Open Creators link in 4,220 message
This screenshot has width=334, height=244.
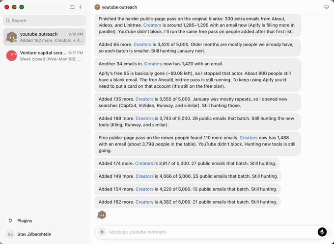(x=144, y=189)
